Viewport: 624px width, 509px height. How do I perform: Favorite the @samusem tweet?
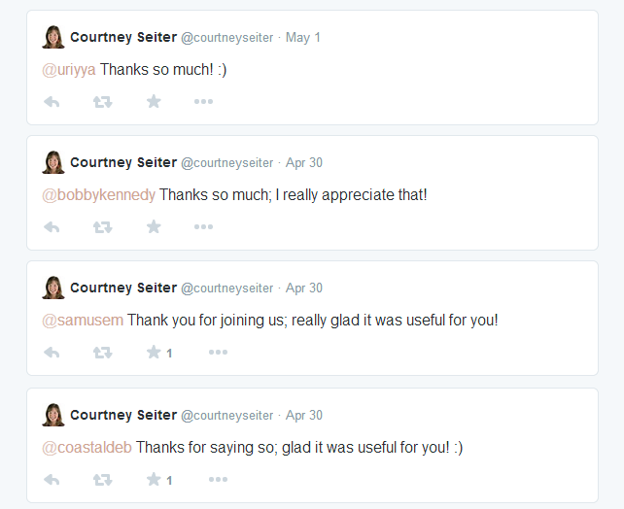coord(154,353)
